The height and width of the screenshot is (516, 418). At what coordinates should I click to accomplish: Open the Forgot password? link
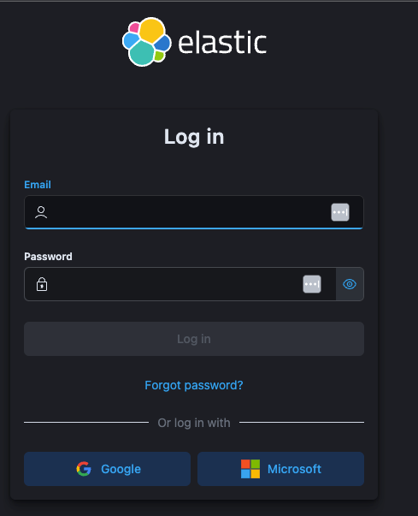click(194, 385)
